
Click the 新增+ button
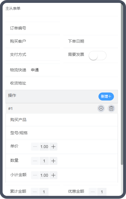pyautogui.click(x=106, y=96)
